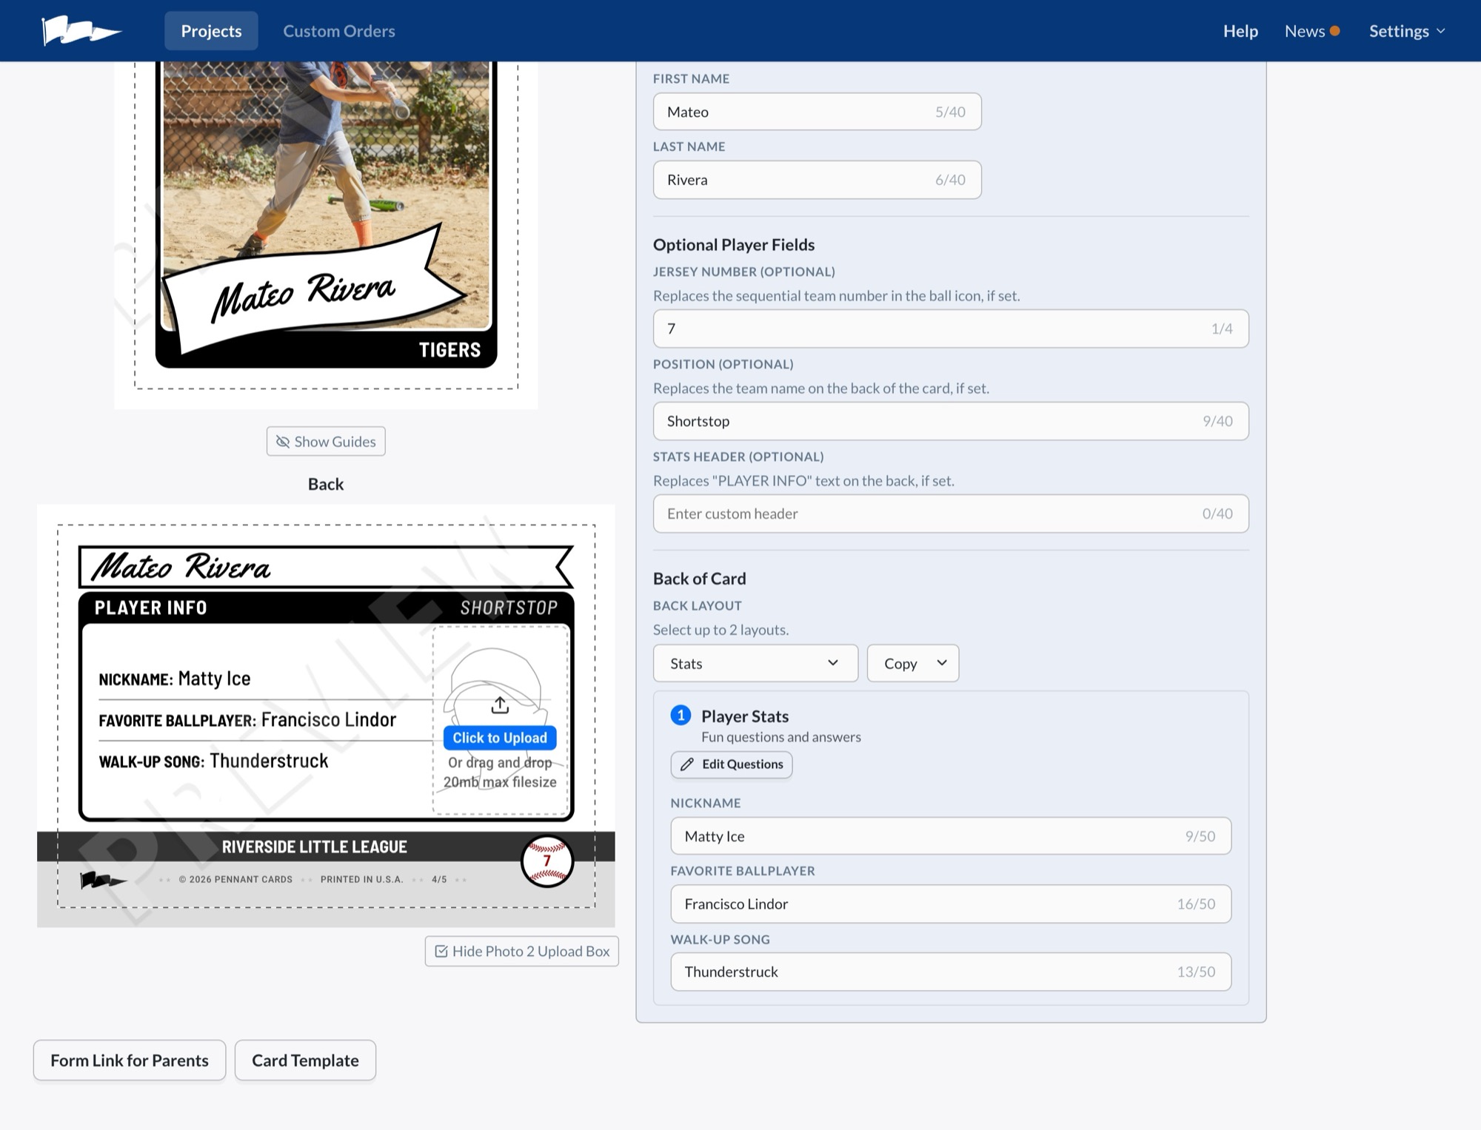
Task: Expand the Settings menu
Action: tap(1407, 31)
